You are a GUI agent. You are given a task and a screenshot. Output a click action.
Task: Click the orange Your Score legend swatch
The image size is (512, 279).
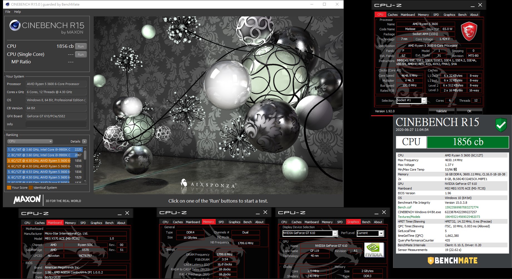(9, 188)
